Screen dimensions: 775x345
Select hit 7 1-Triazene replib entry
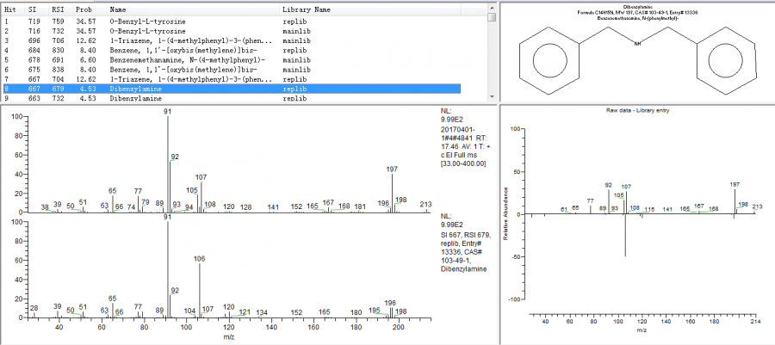click(x=155, y=79)
